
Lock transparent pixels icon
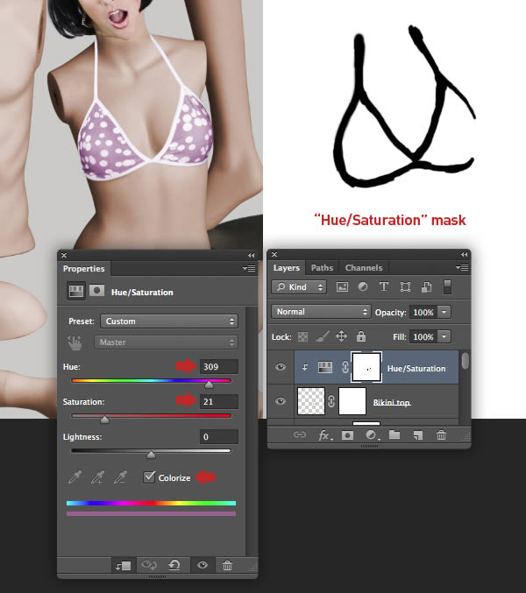(302, 336)
